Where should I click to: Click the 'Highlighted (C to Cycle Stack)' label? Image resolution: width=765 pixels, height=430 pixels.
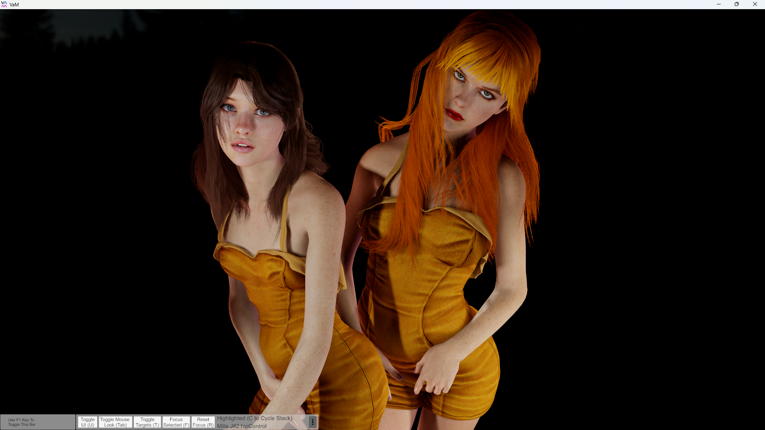click(x=255, y=418)
